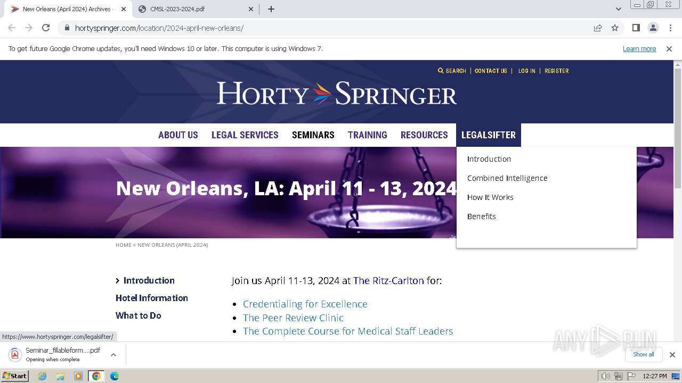
Task: Click the taskbar clock showing 12:27 PM
Action: click(655, 376)
